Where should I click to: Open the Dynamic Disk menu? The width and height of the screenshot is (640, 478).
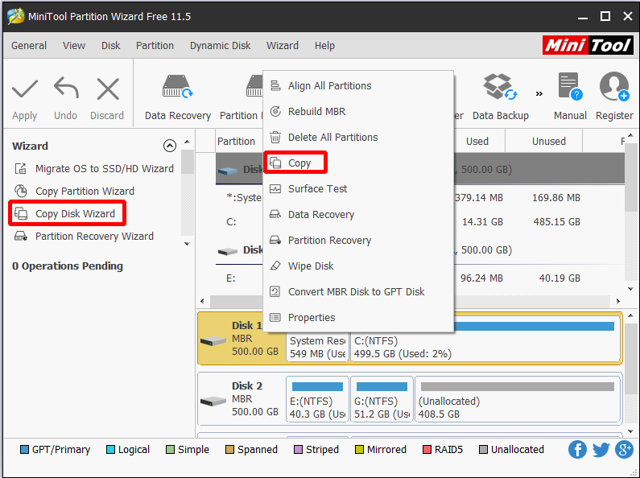[x=220, y=45]
